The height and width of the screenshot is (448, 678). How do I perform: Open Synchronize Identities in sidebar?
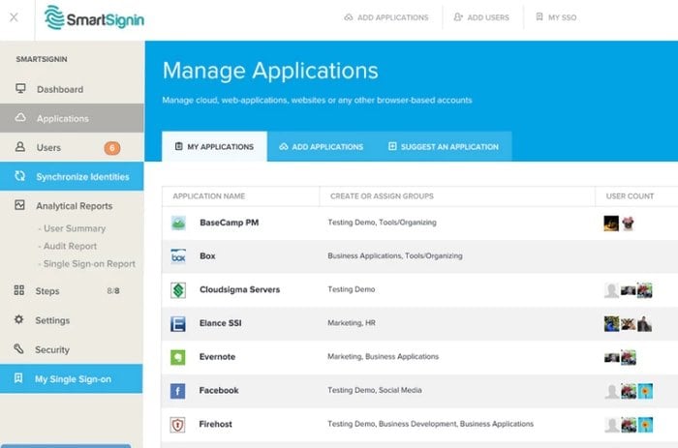(x=72, y=176)
